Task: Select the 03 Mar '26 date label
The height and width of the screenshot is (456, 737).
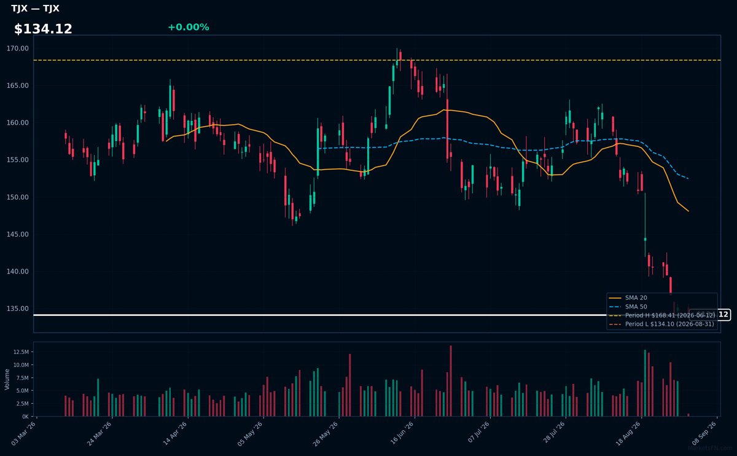Action: (x=25, y=433)
